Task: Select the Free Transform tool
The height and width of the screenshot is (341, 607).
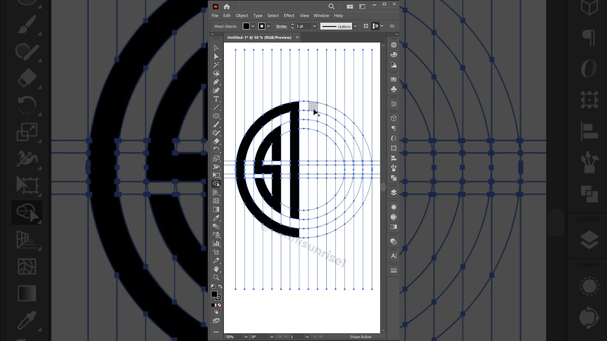Action: tap(216, 176)
